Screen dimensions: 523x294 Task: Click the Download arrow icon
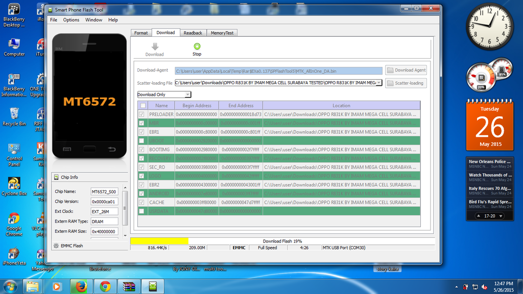[x=154, y=47]
